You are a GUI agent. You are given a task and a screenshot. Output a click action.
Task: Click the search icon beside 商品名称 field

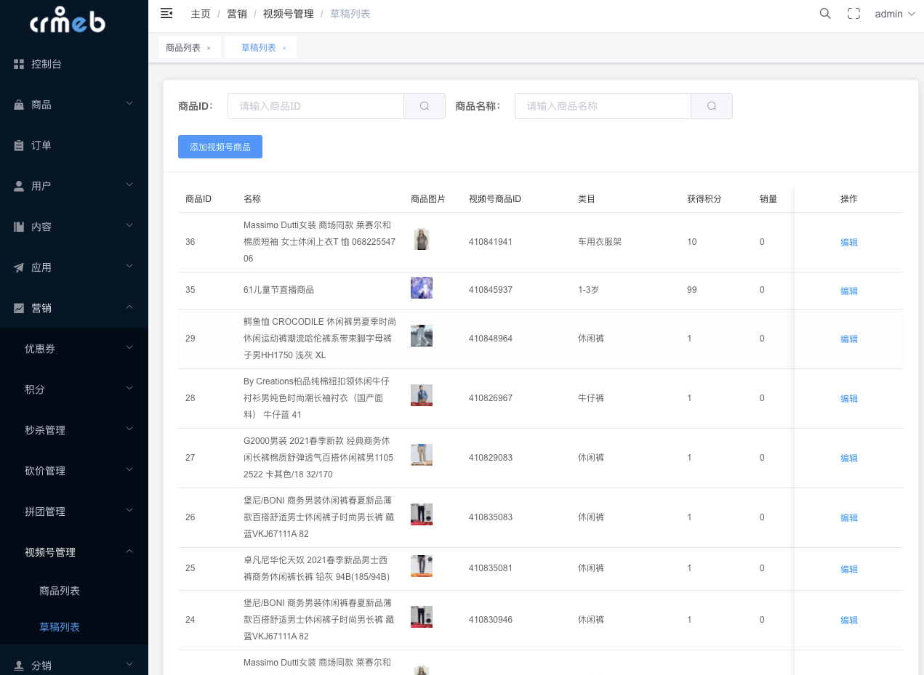click(711, 105)
